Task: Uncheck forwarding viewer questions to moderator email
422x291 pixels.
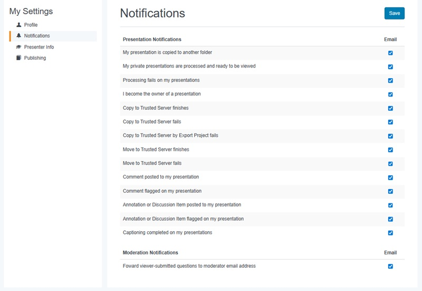Action: [x=390, y=266]
